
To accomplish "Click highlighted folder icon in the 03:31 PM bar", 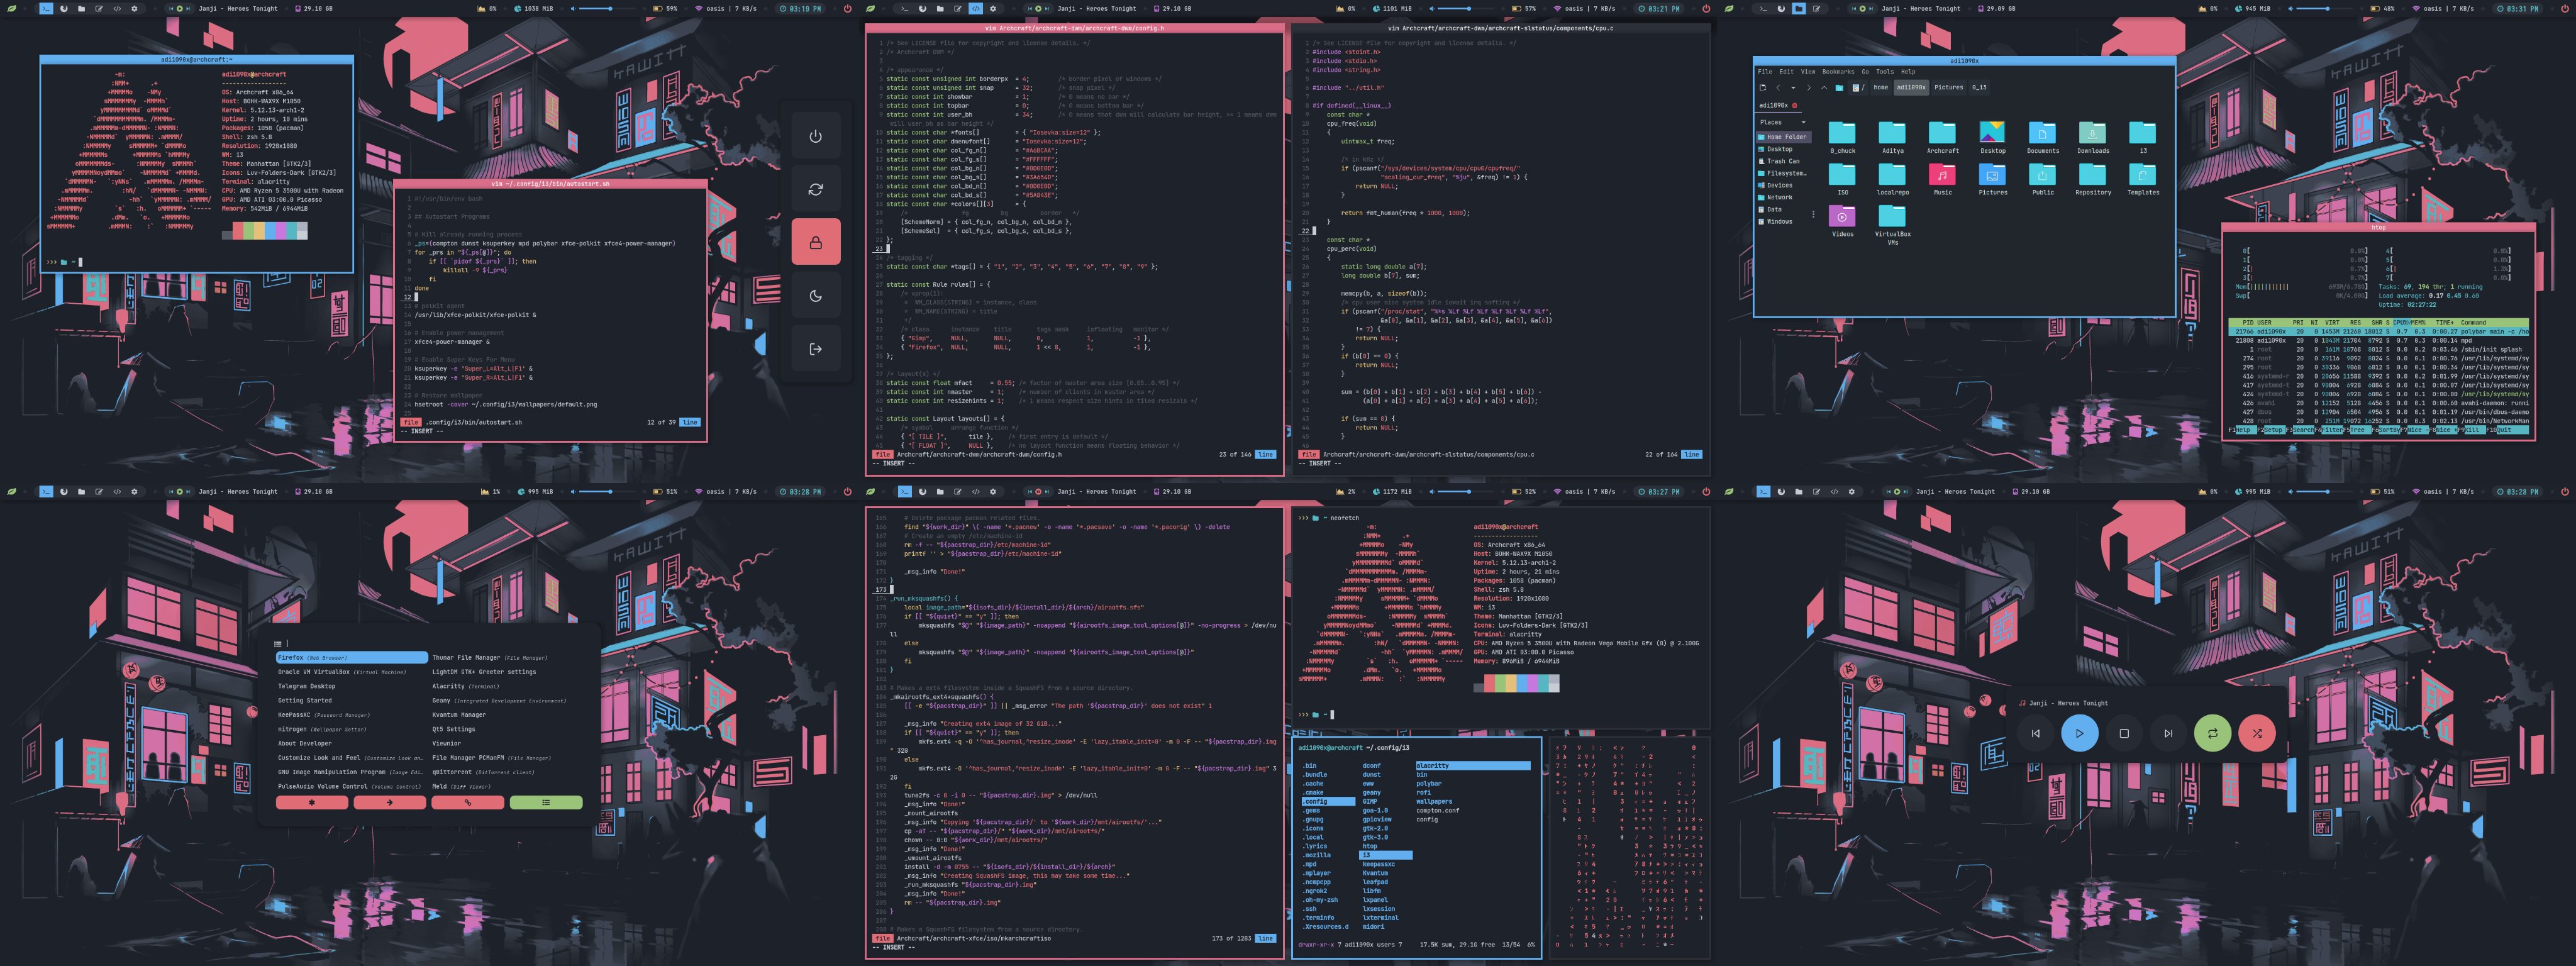I will 1799,8.
